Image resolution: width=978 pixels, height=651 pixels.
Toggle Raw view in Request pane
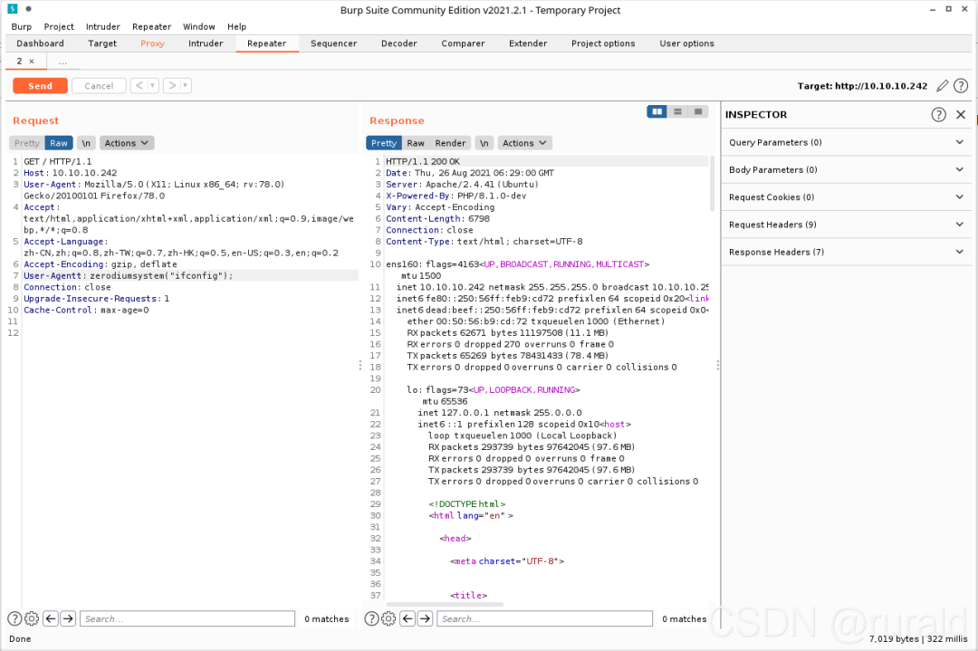59,143
